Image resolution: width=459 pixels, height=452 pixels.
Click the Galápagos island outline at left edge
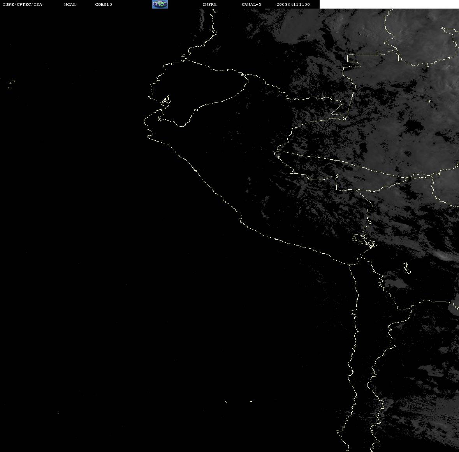(11, 82)
